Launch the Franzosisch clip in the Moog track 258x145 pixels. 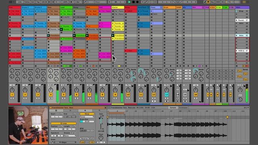pyautogui.click(x=74, y=35)
